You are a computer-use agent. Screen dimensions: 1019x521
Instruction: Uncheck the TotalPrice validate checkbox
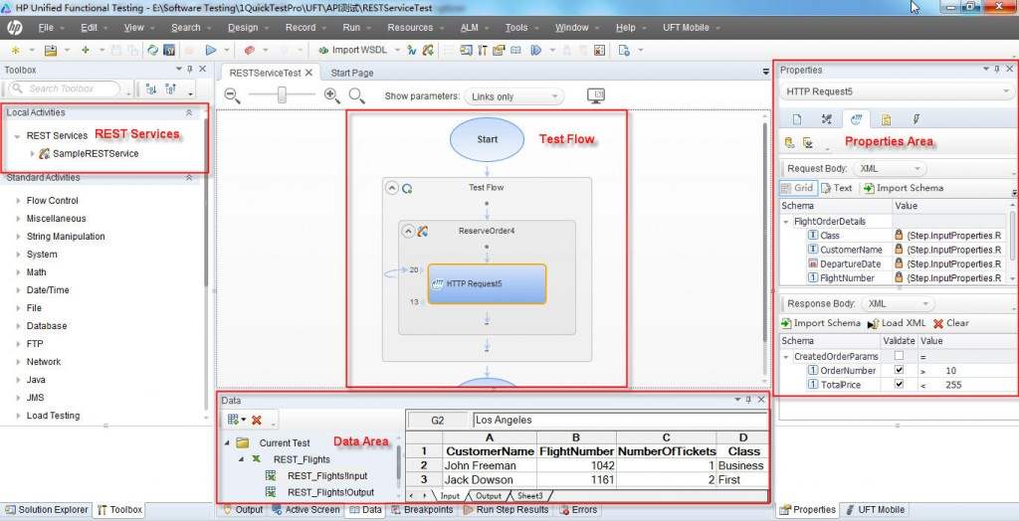[x=900, y=385]
